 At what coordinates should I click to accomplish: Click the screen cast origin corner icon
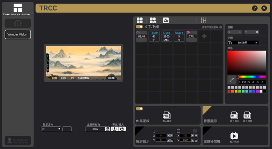156,131
